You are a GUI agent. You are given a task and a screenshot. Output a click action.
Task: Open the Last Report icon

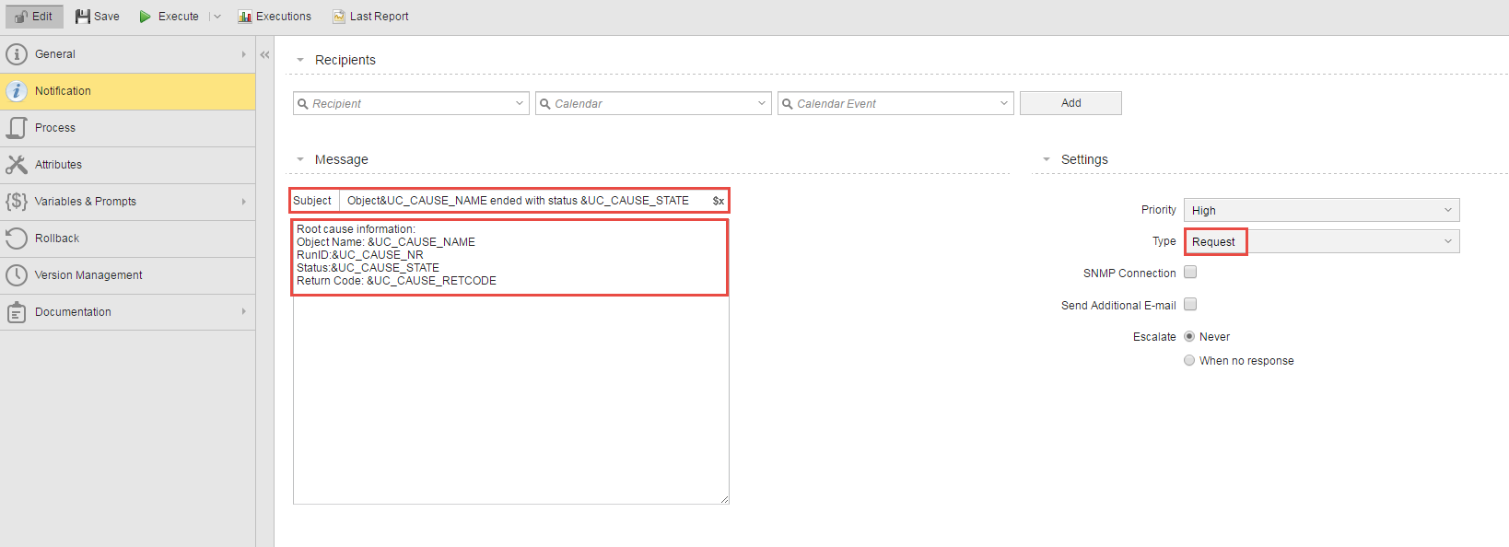[339, 17]
